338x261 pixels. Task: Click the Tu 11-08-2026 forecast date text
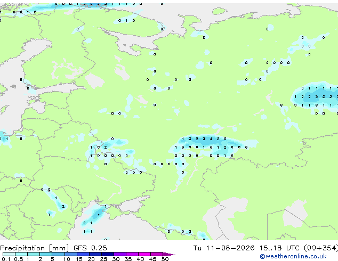pos(224,248)
